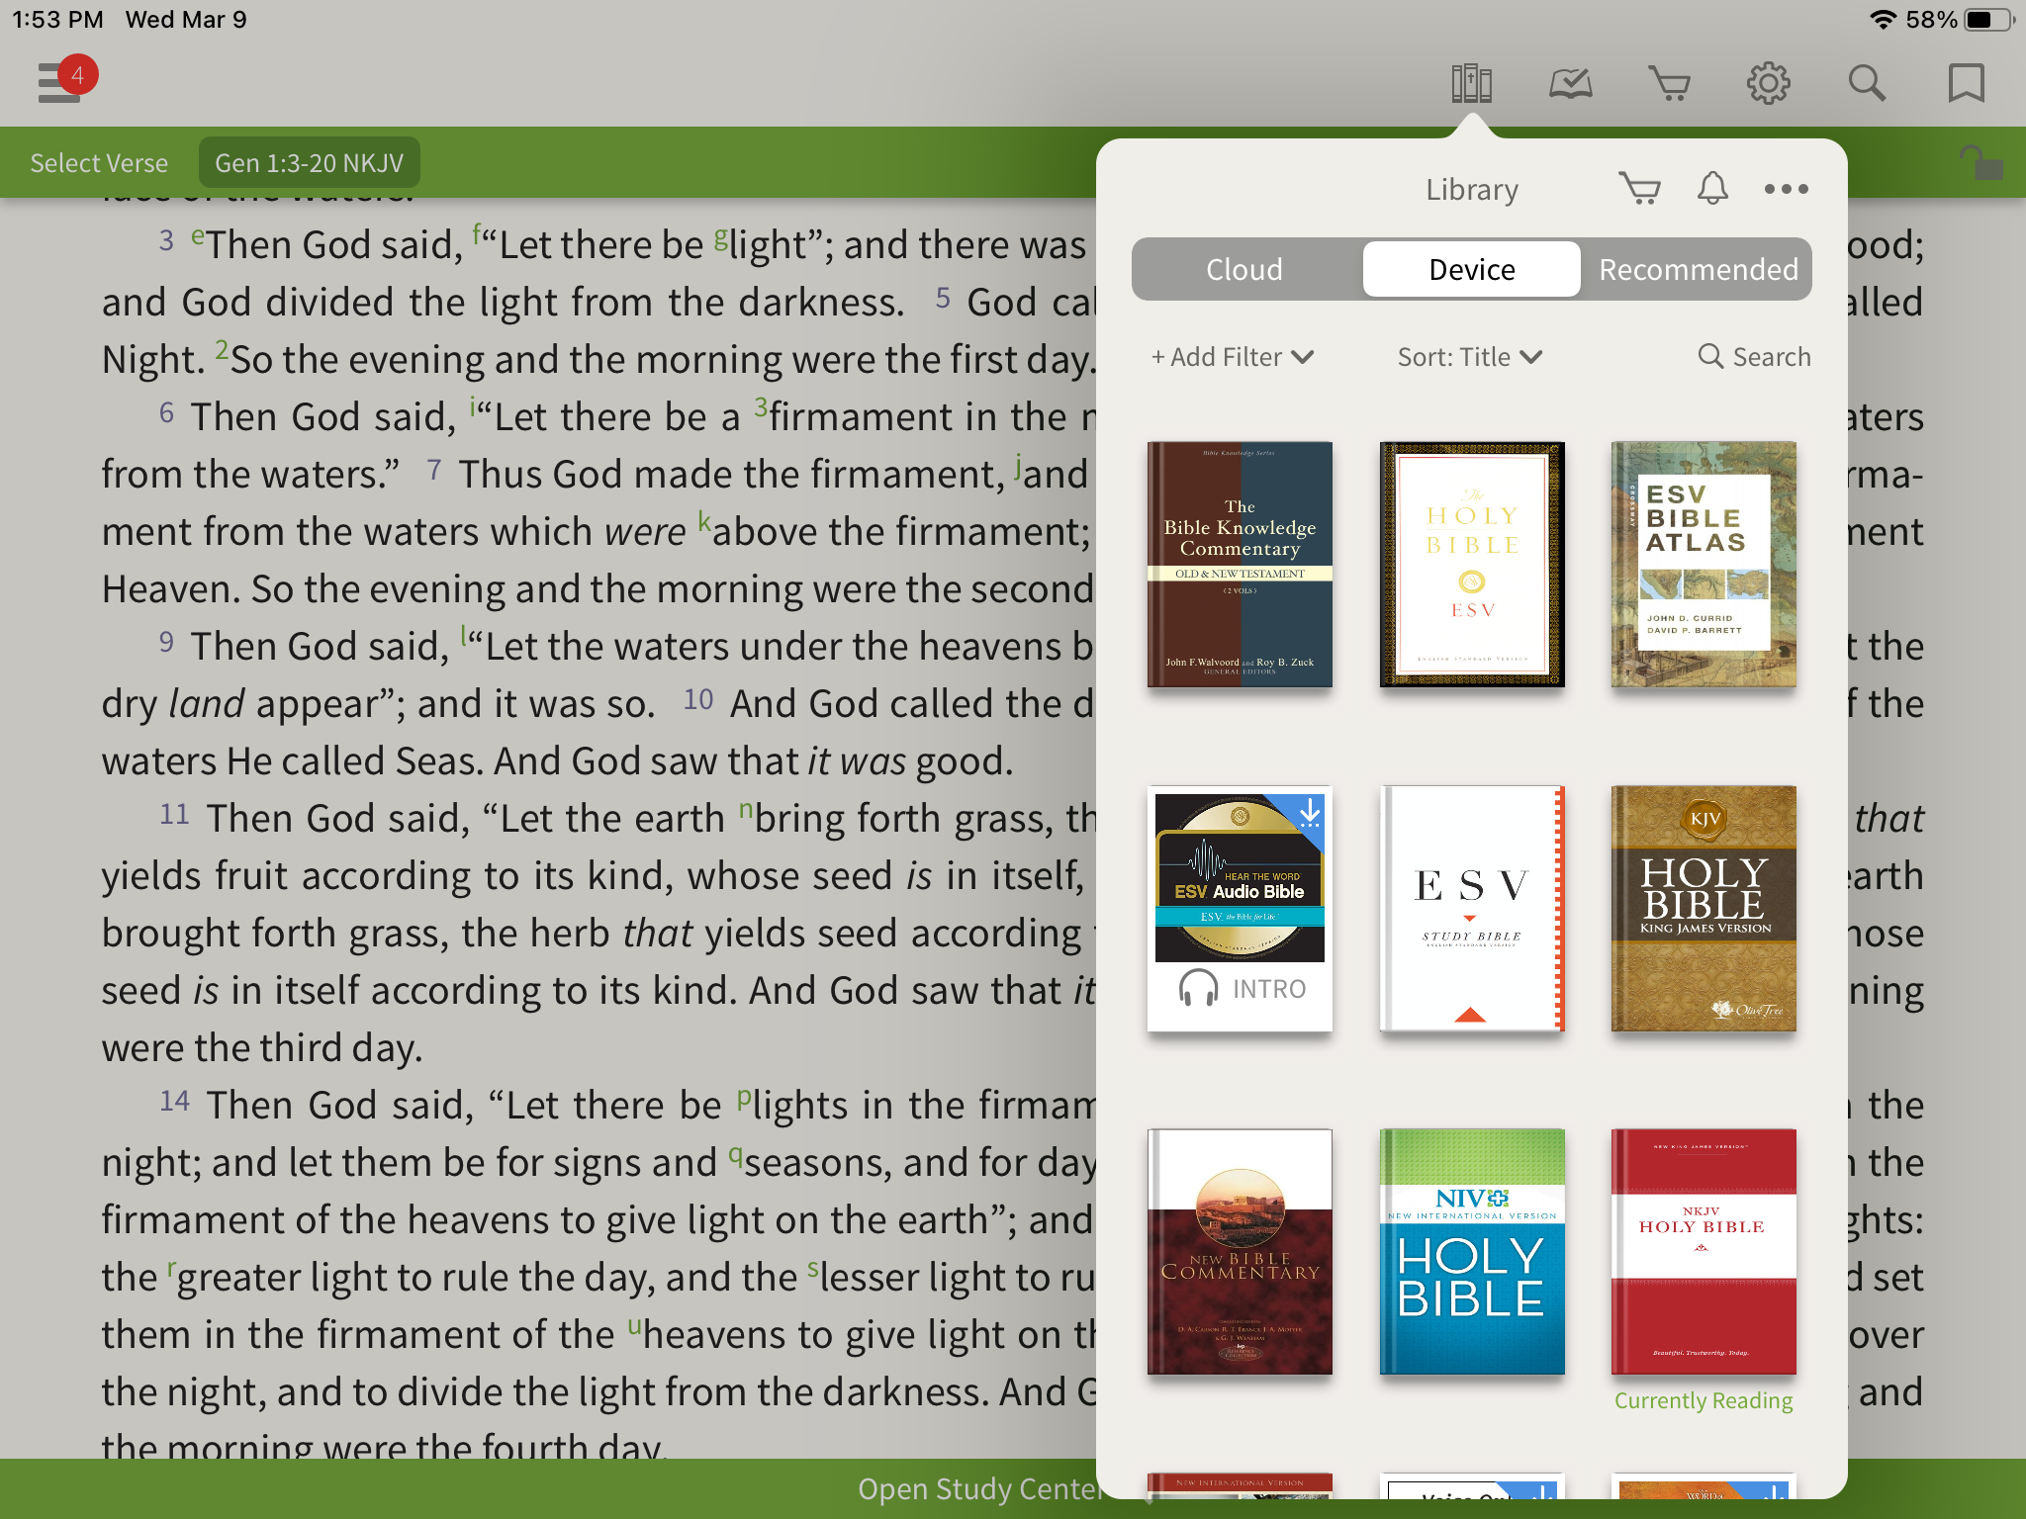2026x1519 pixels.
Task: Open the reading plan icon in toolbar
Action: click(x=1570, y=83)
